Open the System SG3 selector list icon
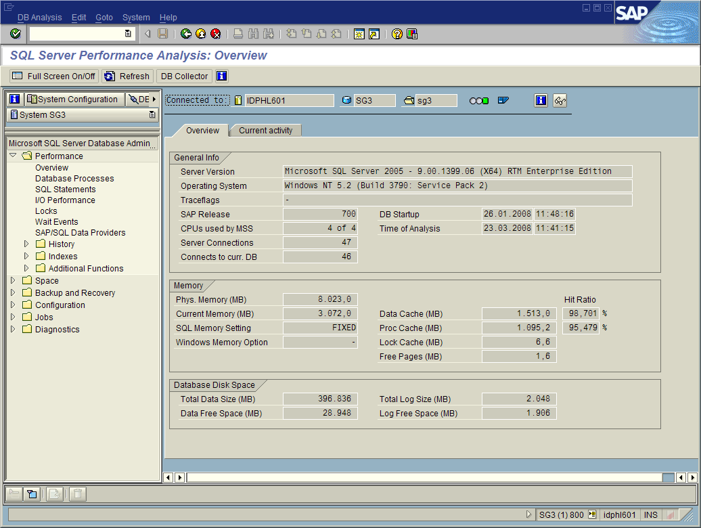The height and width of the screenshot is (528, 701). (x=152, y=115)
